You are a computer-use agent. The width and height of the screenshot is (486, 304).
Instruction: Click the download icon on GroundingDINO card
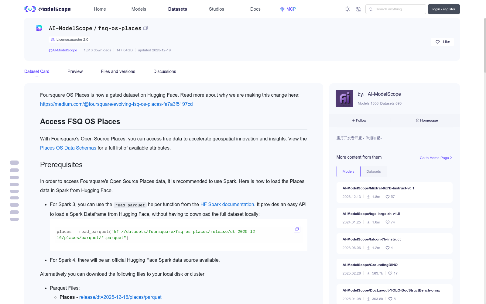(x=368, y=273)
